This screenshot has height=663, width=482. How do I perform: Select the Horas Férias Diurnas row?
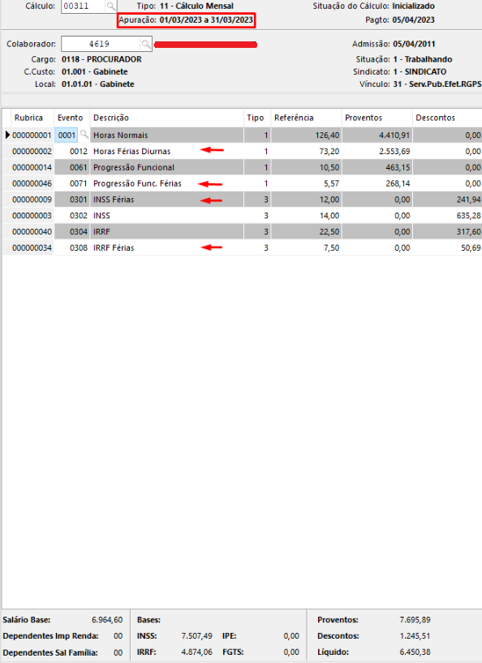click(x=243, y=152)
